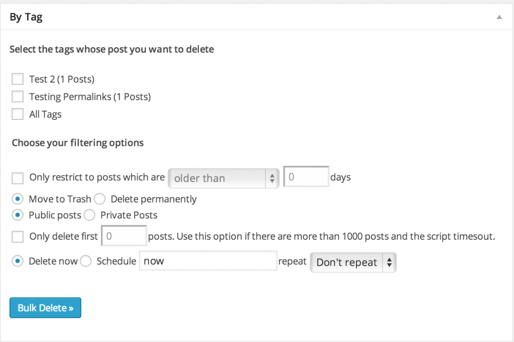Choose "Private Posts" instead of public
The height and width of the screenshot is (342, 514).
(x=89, y=215)
